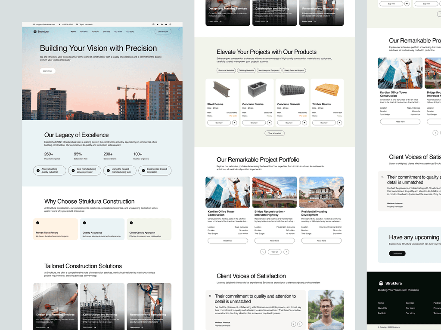Open Our story in the header navigation
This screenshot has width=441, height=330.
pyautogui.click(x=130, y=32)
